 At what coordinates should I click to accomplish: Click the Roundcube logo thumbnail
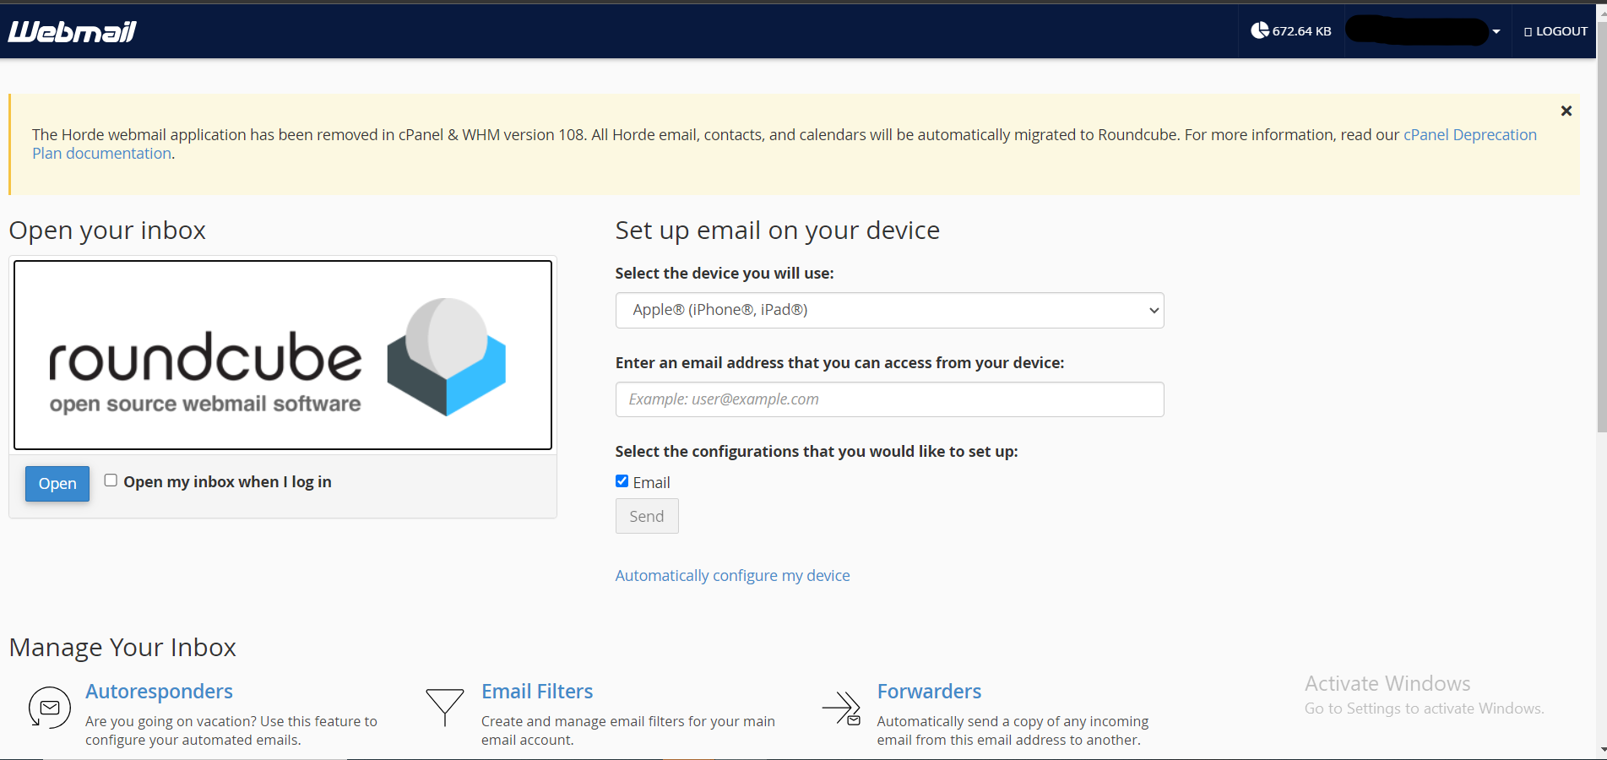pos(283,355)
